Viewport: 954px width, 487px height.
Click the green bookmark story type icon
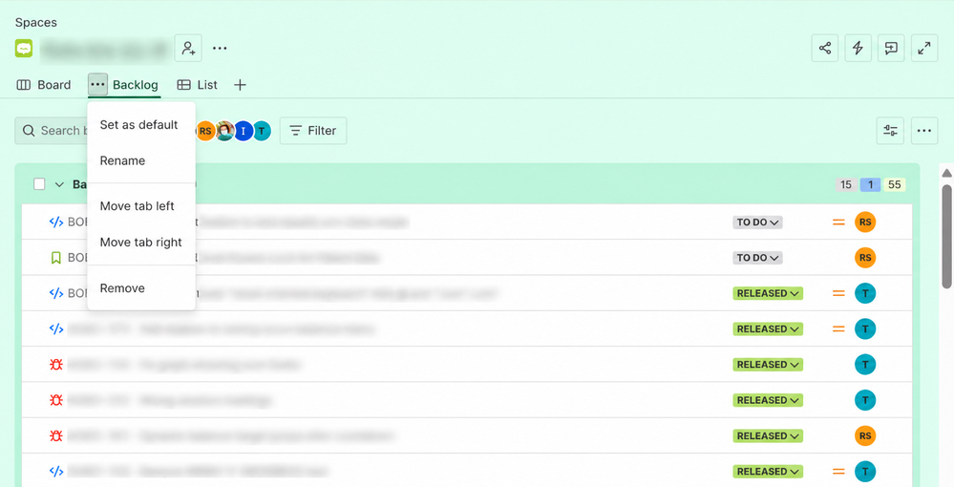[x=56, y=258]
